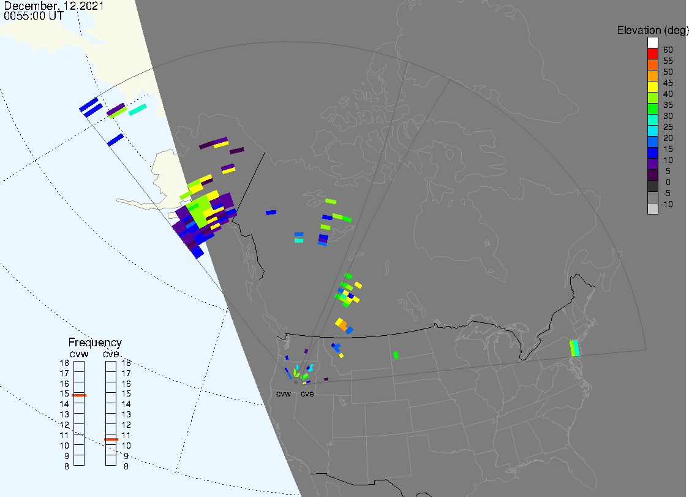
Task: Click the 0 label on the elevation legend
Action: pos(668,182)
